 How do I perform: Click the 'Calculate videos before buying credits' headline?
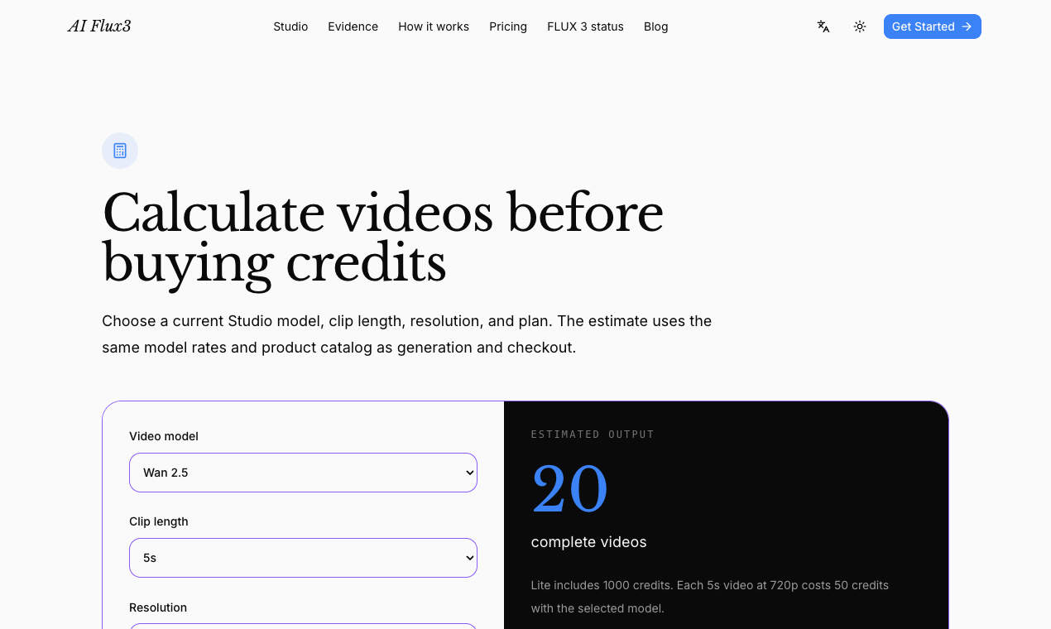click(382, 238)
